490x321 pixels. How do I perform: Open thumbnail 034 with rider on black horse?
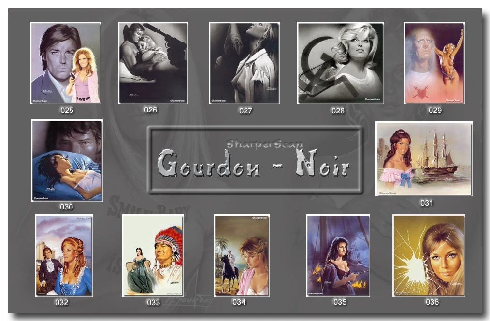tap(242, 255)
